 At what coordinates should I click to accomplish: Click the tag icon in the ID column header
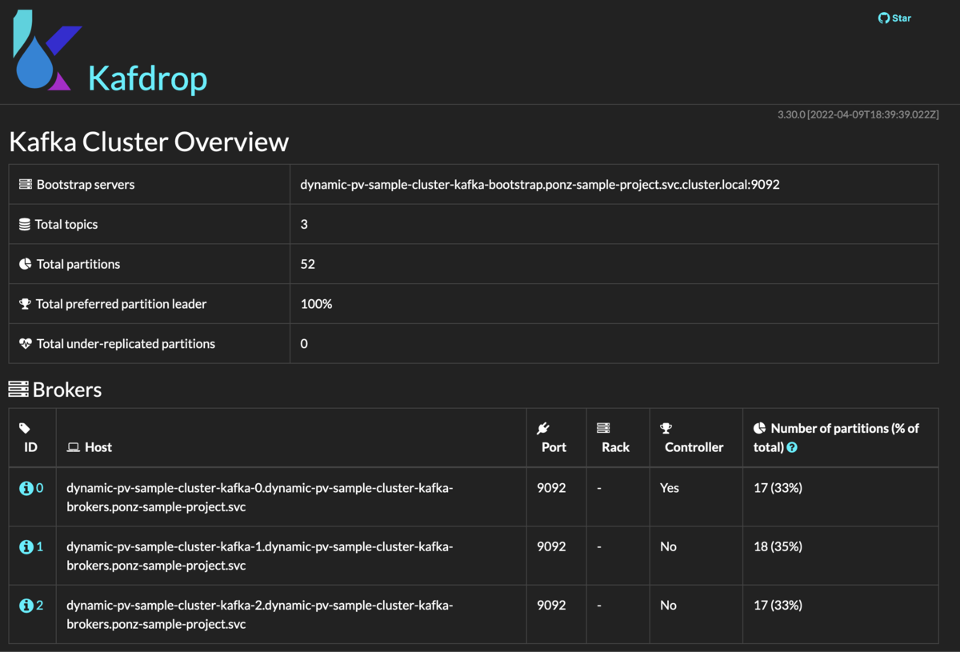23,427
